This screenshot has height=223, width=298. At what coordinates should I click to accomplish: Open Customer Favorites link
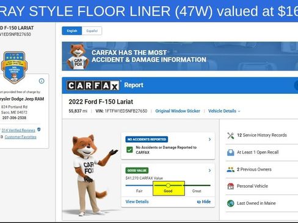(20, 137)
